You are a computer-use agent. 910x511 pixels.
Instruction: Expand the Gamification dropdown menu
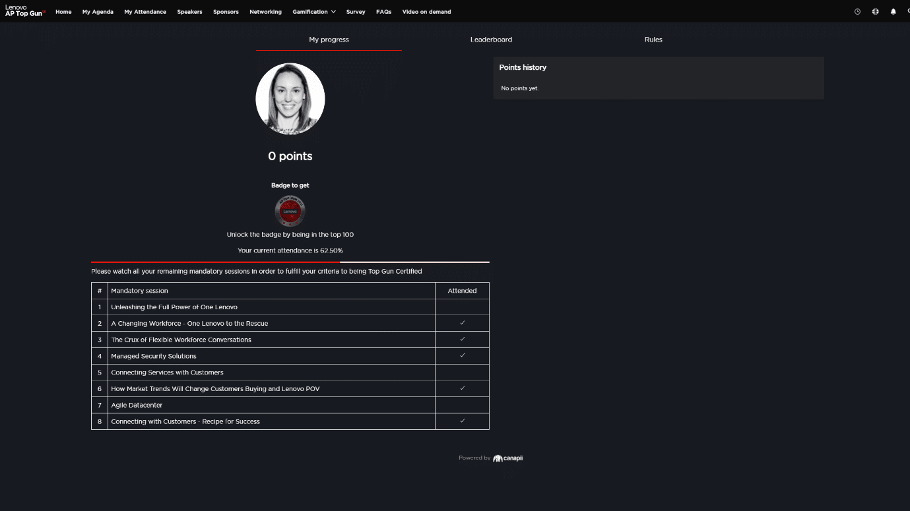click(314, 12)
